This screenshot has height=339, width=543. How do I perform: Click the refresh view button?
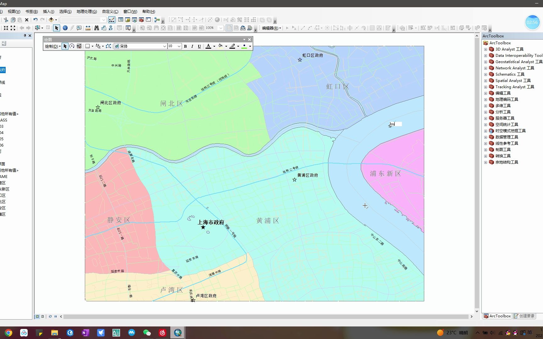coord(50,316)
